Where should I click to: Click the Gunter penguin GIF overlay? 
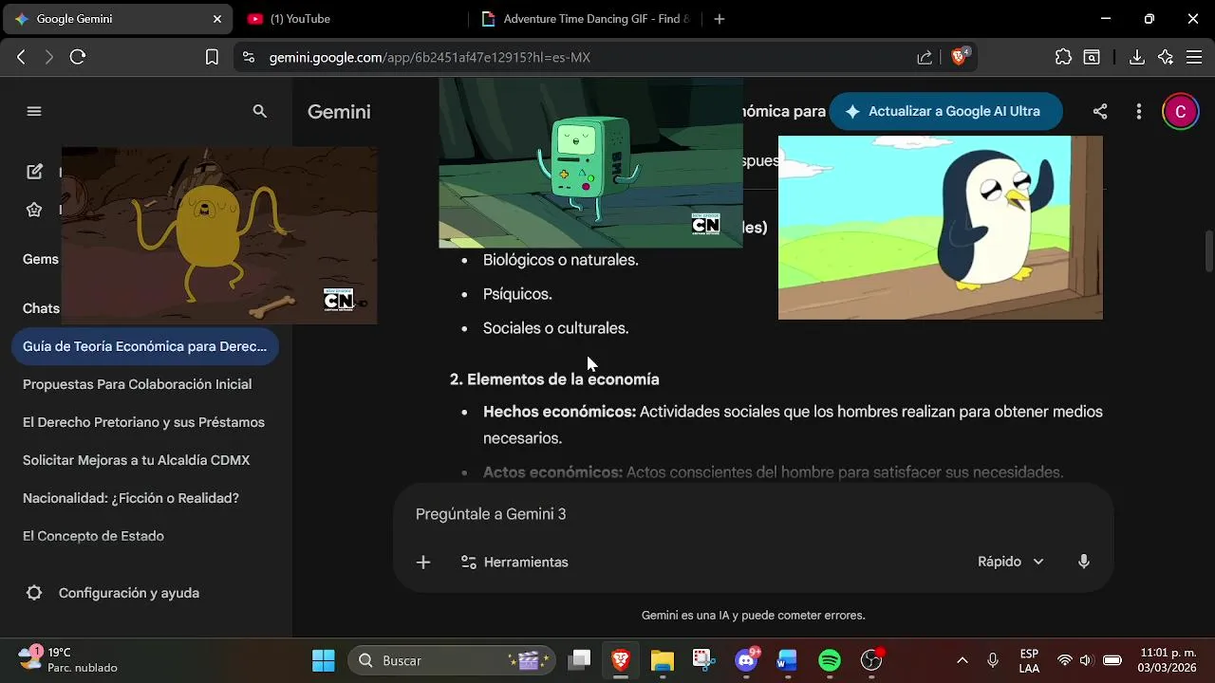pos(941,228)
